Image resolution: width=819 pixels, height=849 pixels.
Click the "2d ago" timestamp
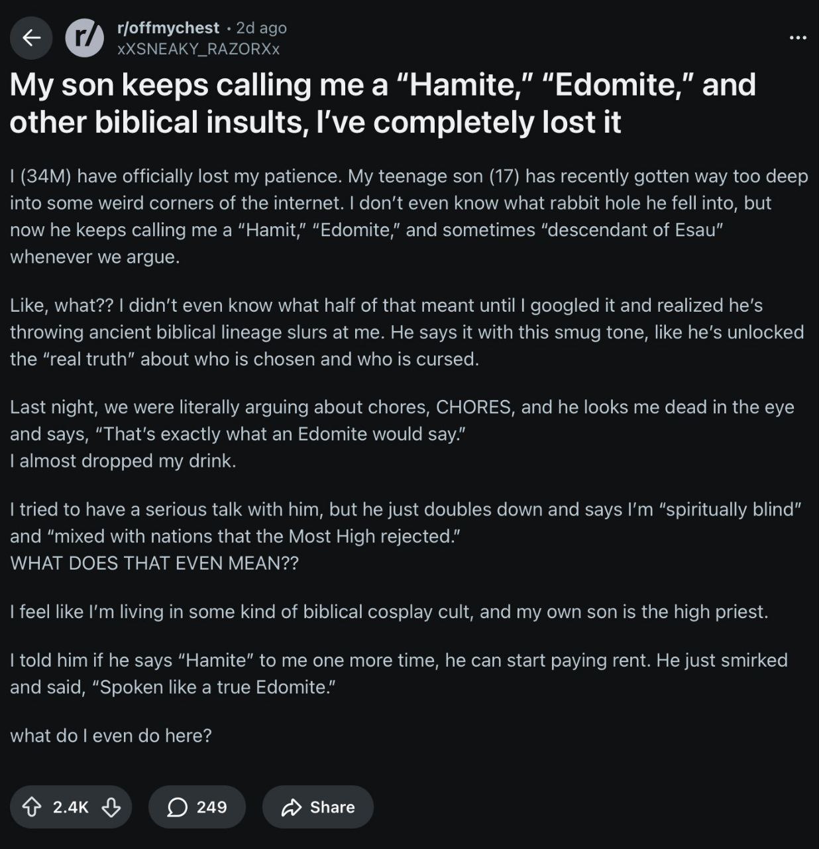pos(261,28)
